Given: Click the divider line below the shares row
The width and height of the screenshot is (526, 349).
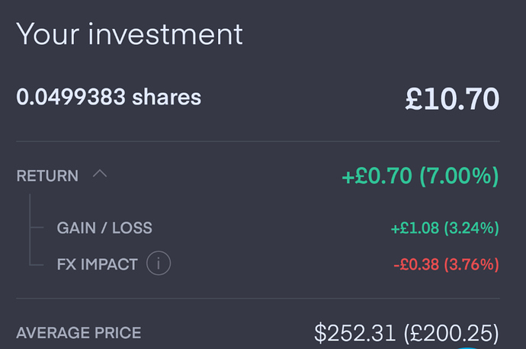Looking at the screenshot, I should pyautogui.click(x=258, y=141).
